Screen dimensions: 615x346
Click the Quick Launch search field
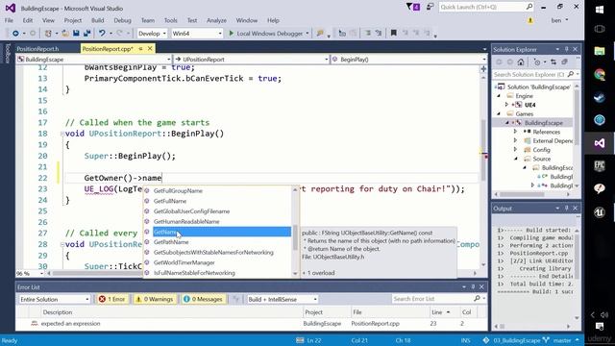coord(486,7)
